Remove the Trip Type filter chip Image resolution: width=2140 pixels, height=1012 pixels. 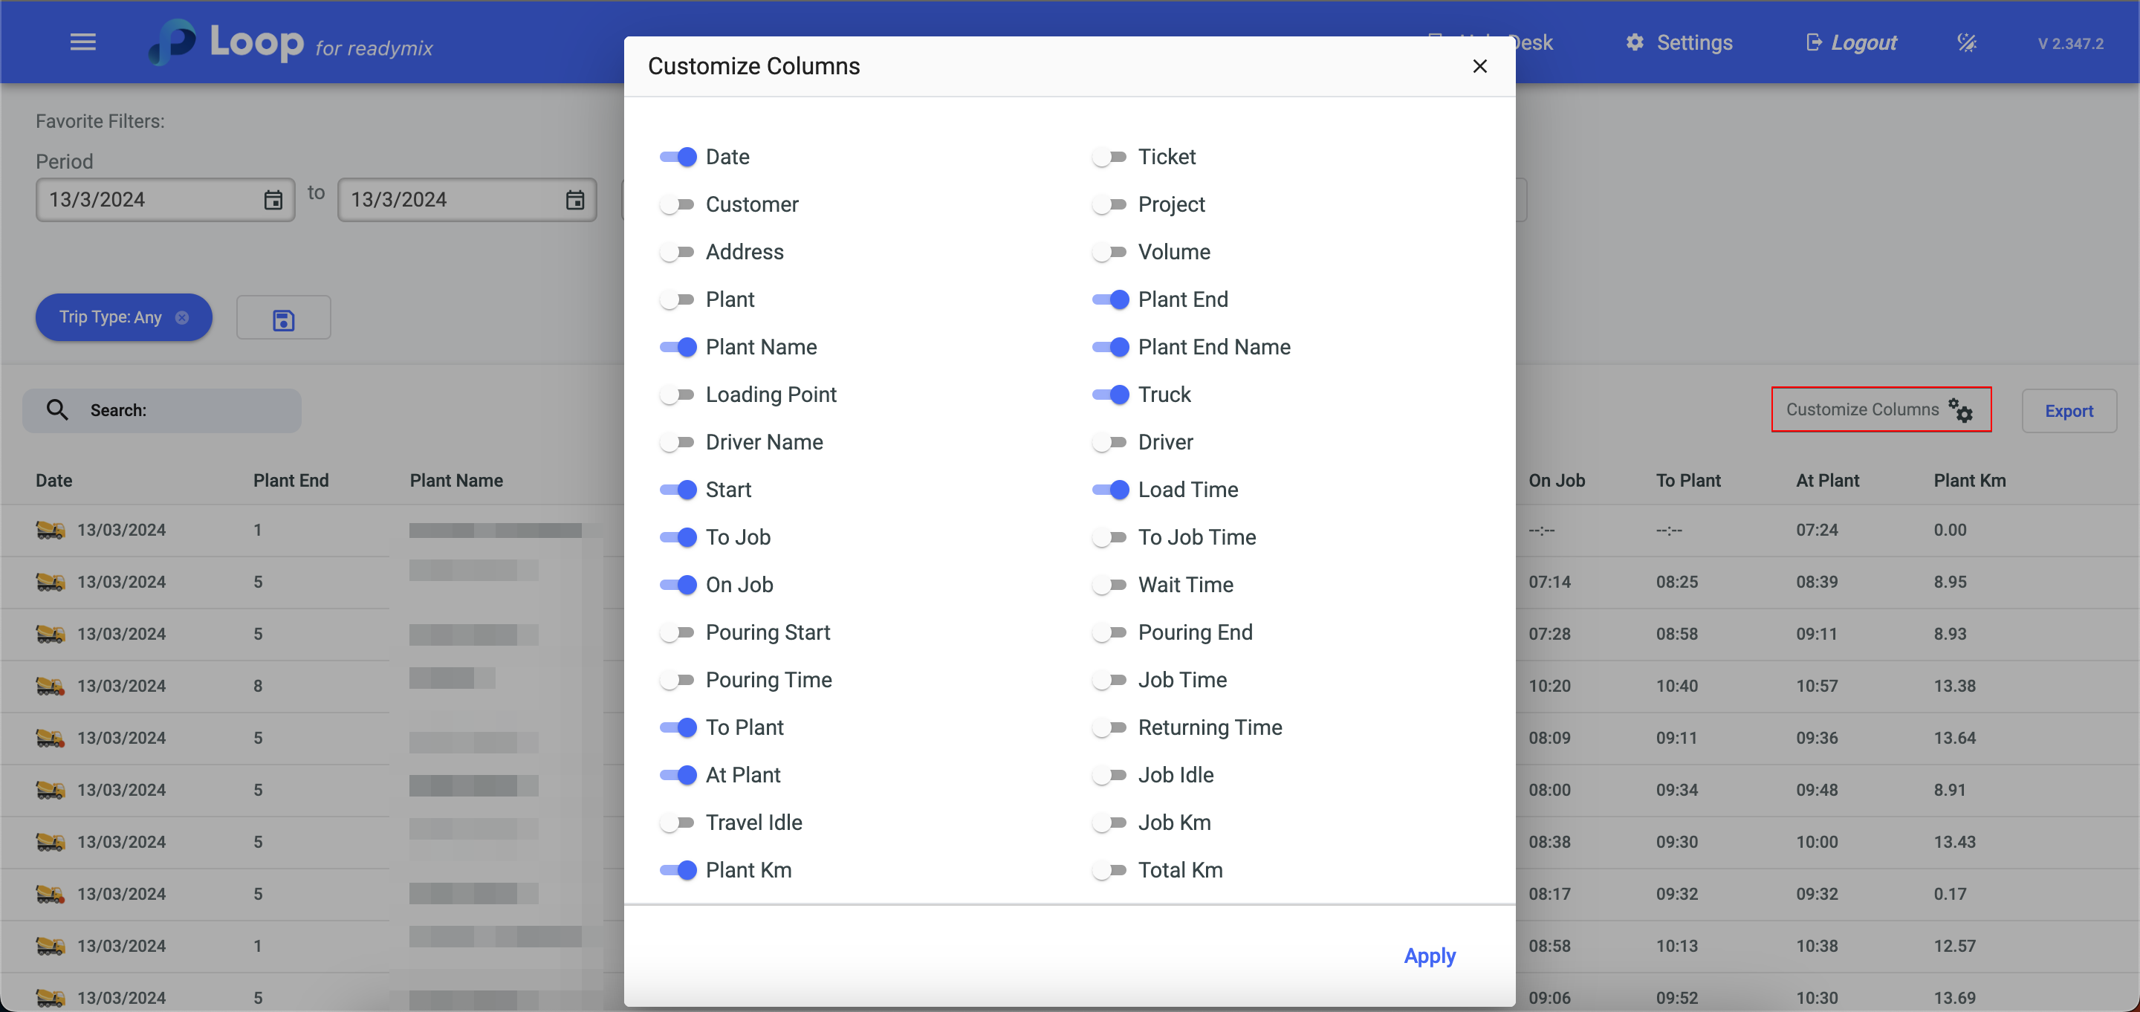[182, 317]
